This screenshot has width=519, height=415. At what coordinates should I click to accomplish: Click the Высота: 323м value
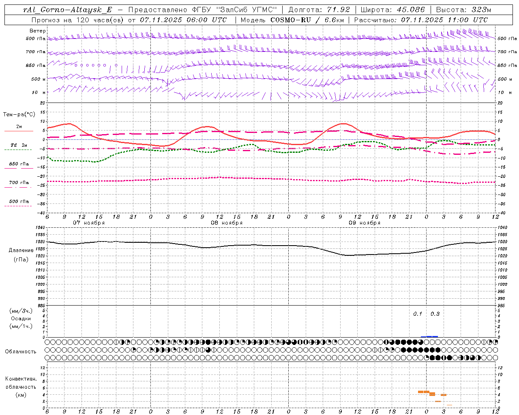tap(463, 10)
